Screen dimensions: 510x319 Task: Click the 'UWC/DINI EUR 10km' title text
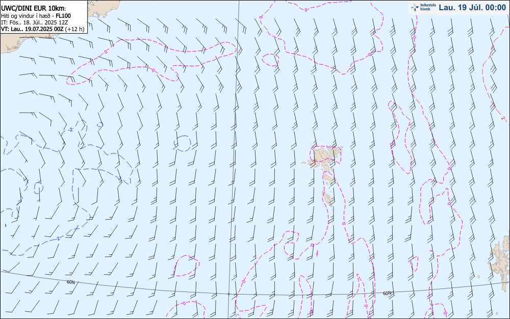tap(34, 9)
